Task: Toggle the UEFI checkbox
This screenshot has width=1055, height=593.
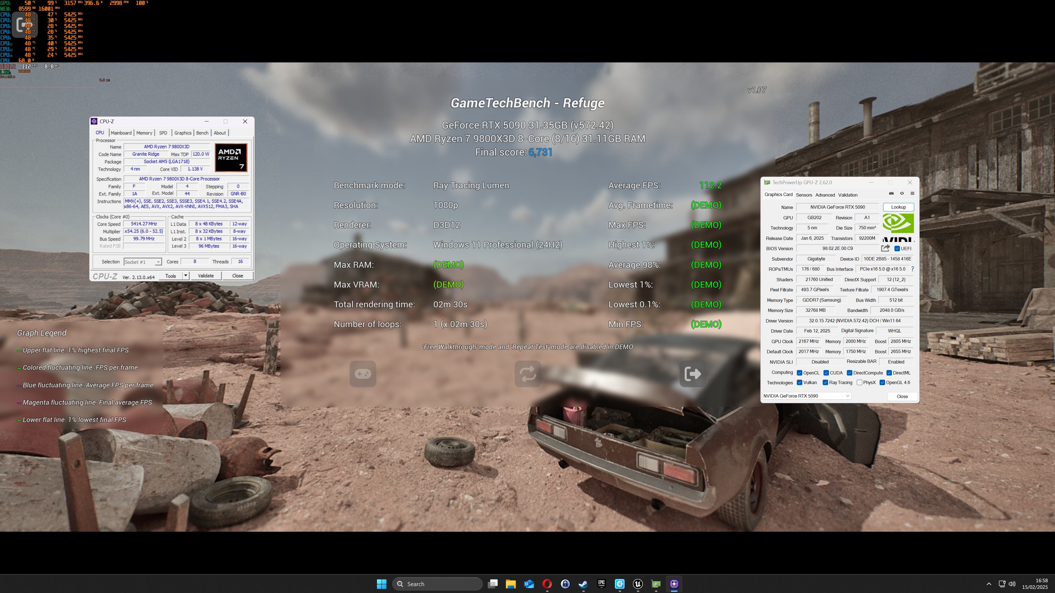Action: pos(897,249)
